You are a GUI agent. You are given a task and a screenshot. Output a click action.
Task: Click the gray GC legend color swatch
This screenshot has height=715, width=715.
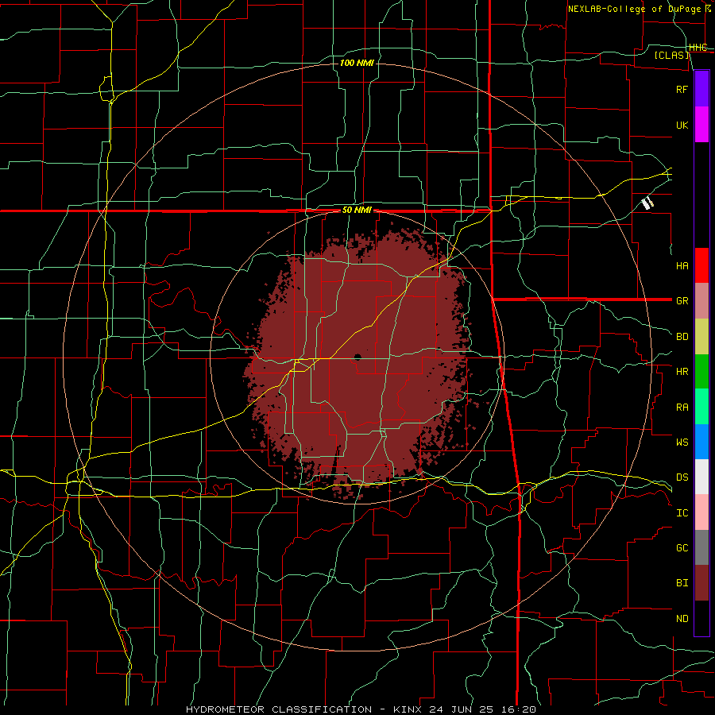tap(701, 547)
